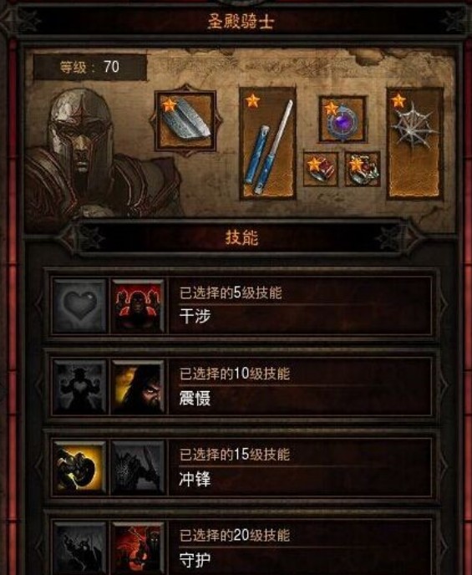The image size is (472, 575).
Task: Click the 技能 section header
Action: pyautogui.click(x=241, y=237)
